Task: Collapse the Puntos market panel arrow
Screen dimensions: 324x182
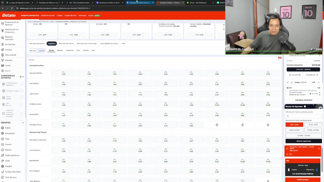Action: tap(279, 60)
